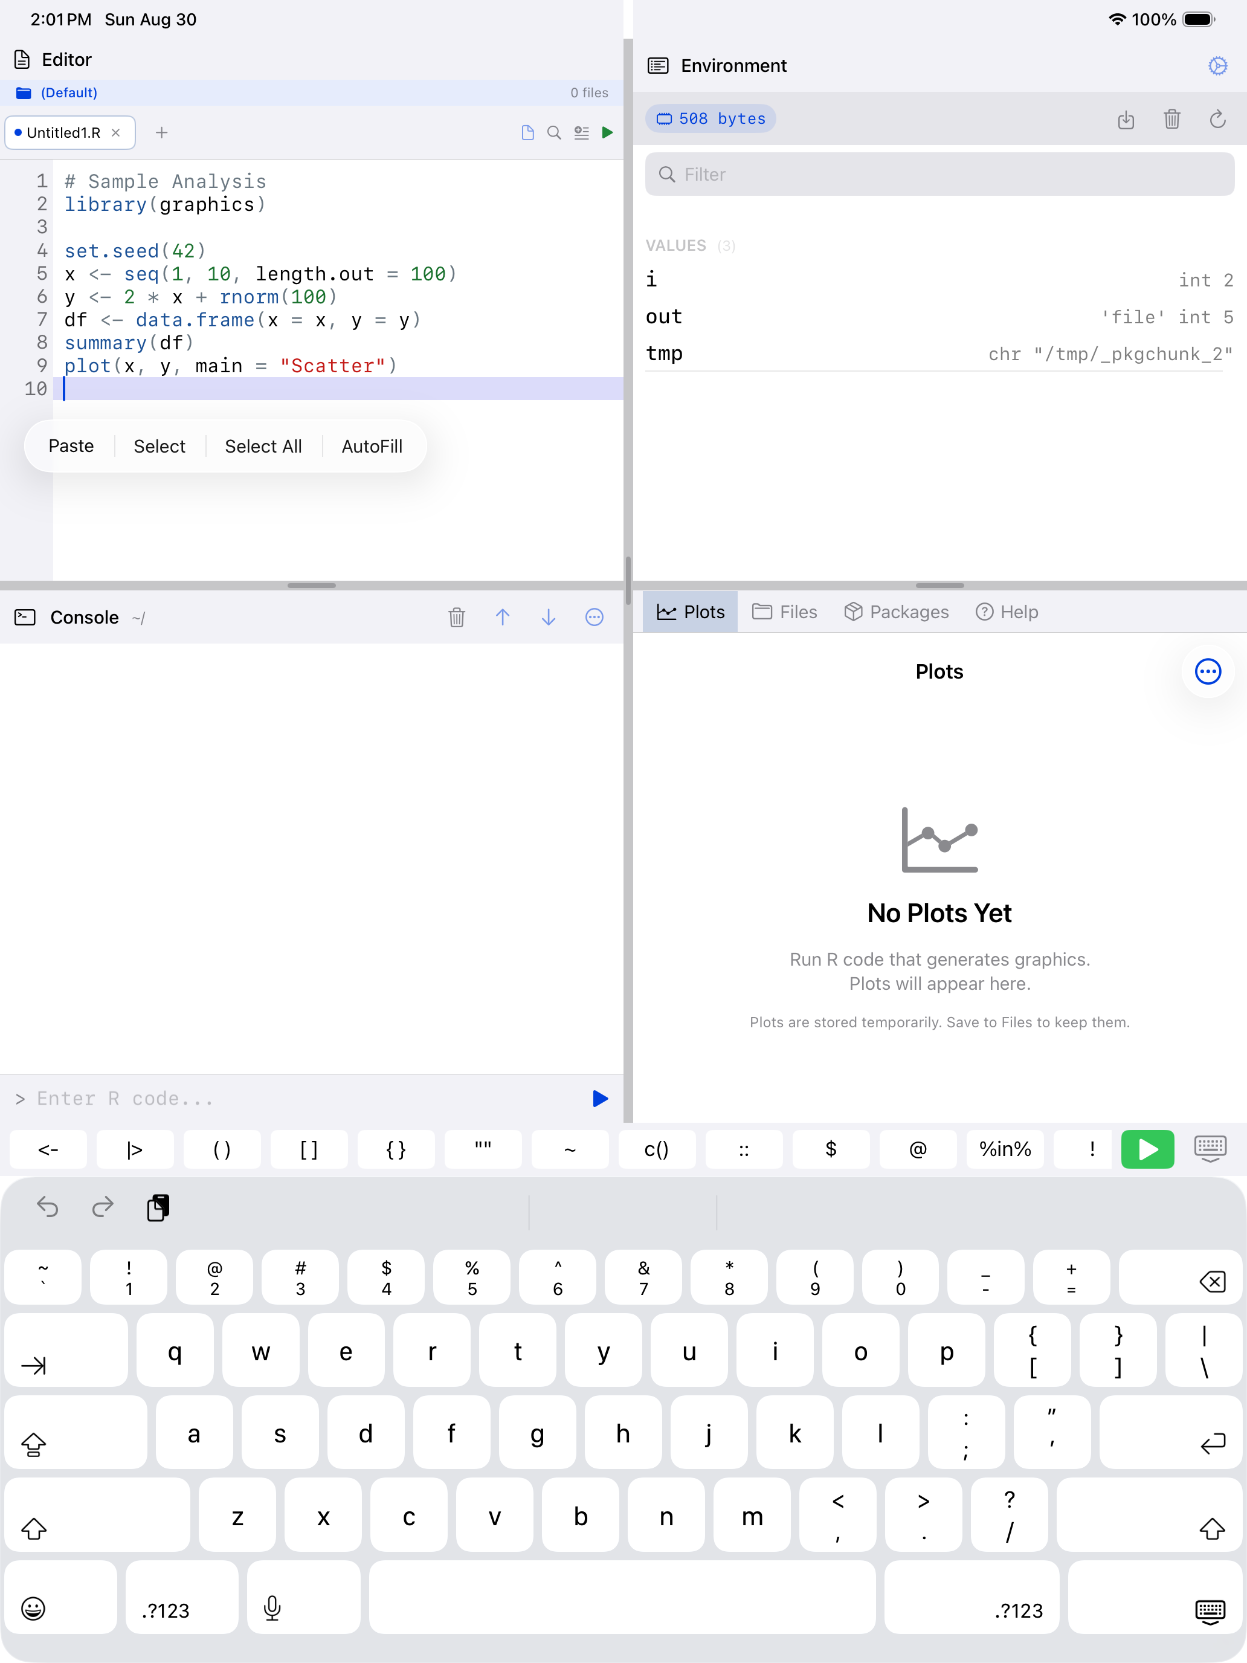Screen dimensions: 1247x1663
Task: Insert square brackets [] shortcut
Action: click(x=309, y=1149)
